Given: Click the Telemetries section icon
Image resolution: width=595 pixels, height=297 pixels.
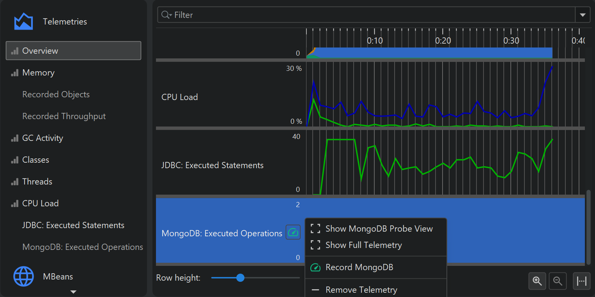Looking at the screenshot, I should 23,21.
